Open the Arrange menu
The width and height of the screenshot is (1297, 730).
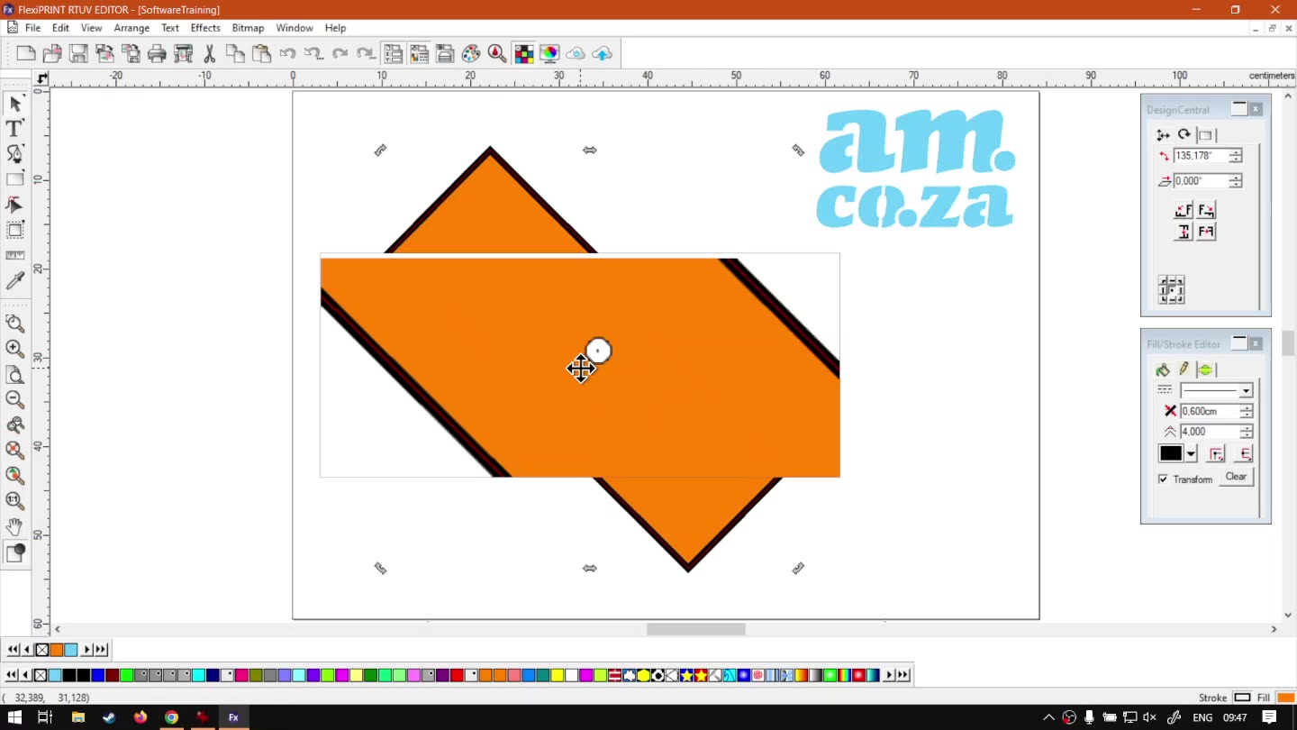point(132,28)
